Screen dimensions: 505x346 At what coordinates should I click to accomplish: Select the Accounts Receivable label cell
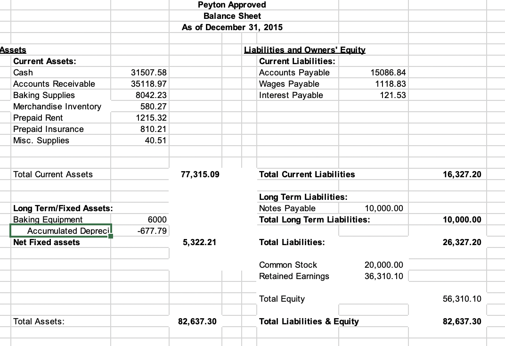click(57, 84)
